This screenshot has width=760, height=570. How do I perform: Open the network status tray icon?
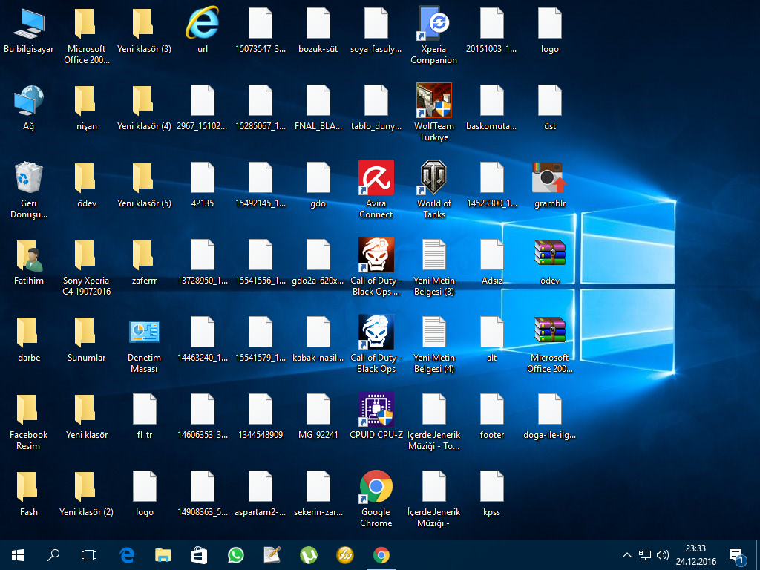pos(645,555)
